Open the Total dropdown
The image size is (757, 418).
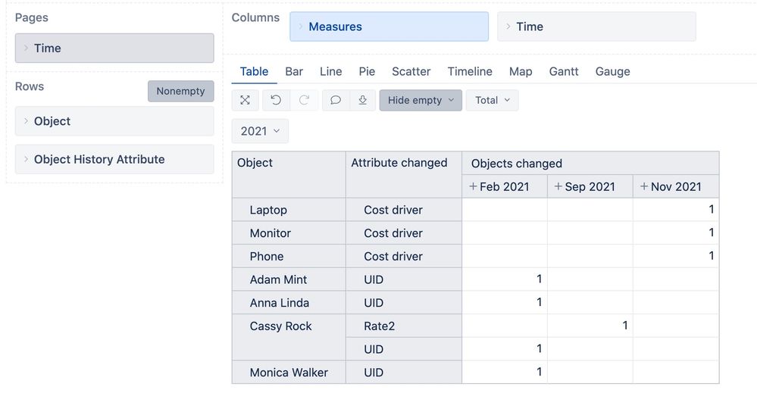[x=492, y=100]
